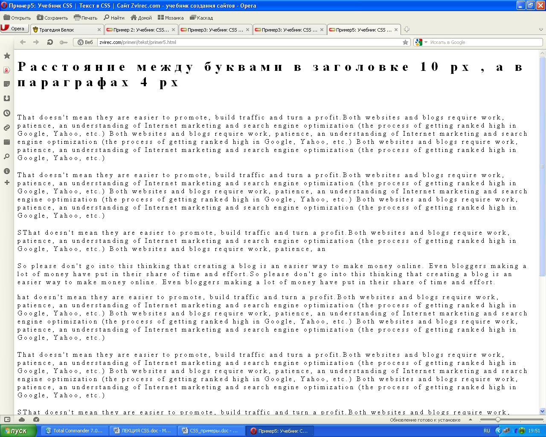Open the closed tabs list arrow

[x=541, y=29]
